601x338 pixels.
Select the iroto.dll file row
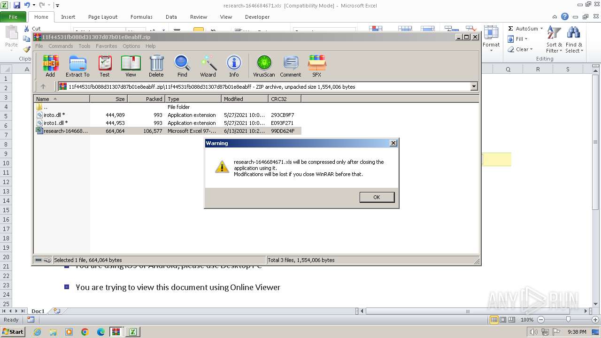(168, 115)
